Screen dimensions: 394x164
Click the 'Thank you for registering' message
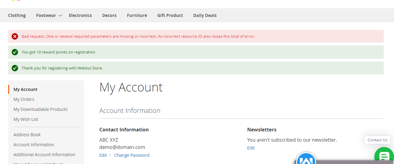point(62,68)
